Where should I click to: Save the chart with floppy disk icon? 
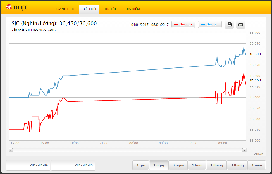coord(230,25)
